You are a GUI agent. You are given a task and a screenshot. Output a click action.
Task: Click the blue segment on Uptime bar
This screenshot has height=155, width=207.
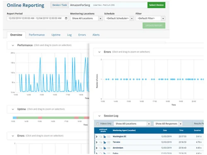(15, 118)
